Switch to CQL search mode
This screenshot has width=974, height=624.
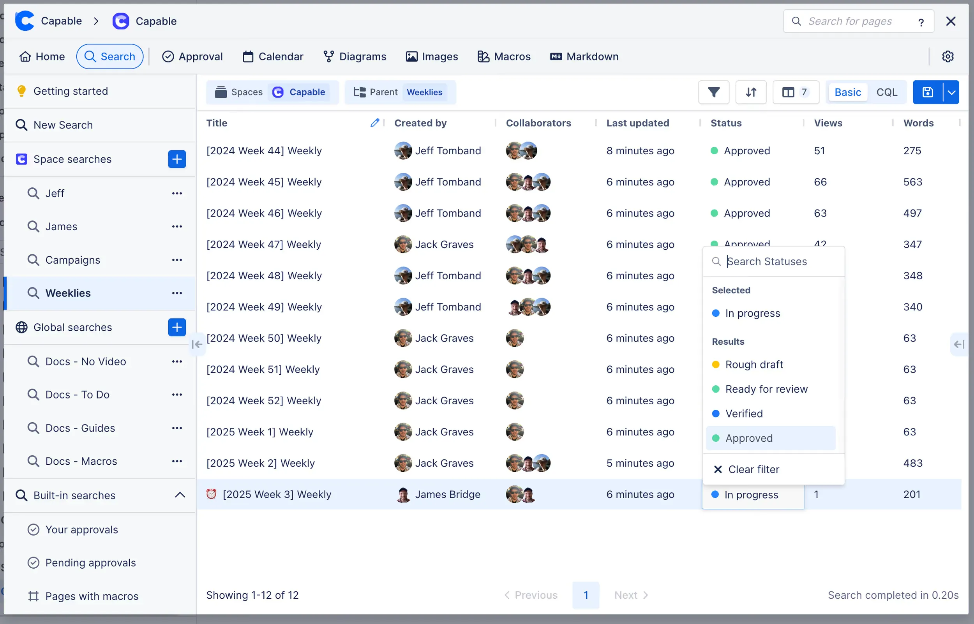pyautogui.click(x=887, y=92)
